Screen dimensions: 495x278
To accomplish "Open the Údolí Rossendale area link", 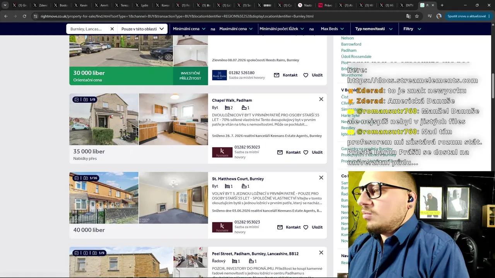I will pos(356,56).
